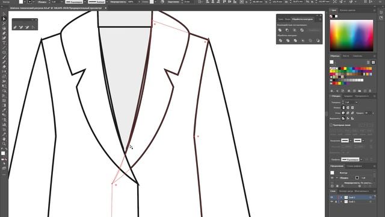The height and width of the screenshot is (217, 385).
Task: Click the Outline pathfinder icon
Action: [310, 40]
